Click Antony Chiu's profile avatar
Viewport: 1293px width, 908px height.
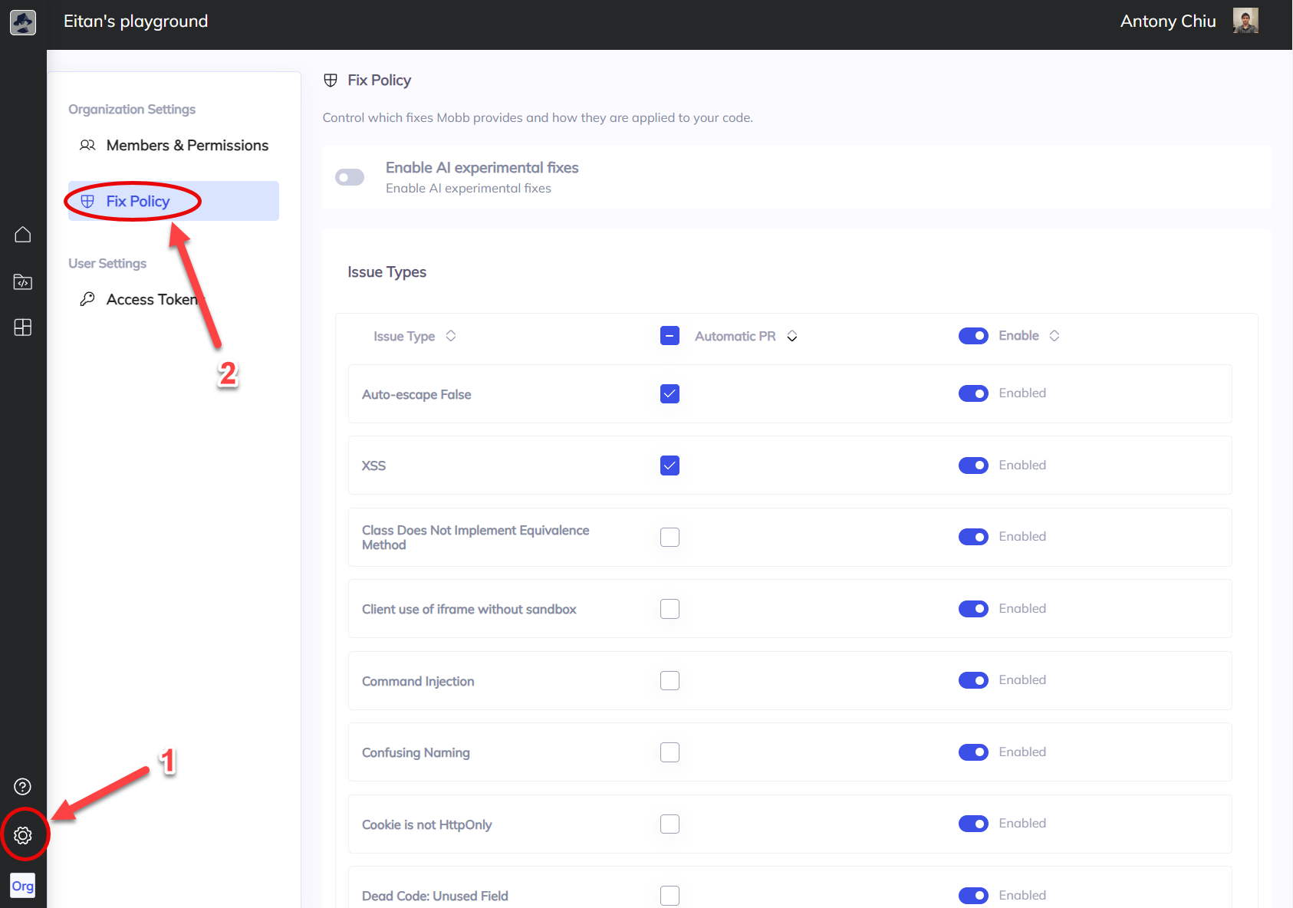pyautogui.click(x=1245, y=21)
